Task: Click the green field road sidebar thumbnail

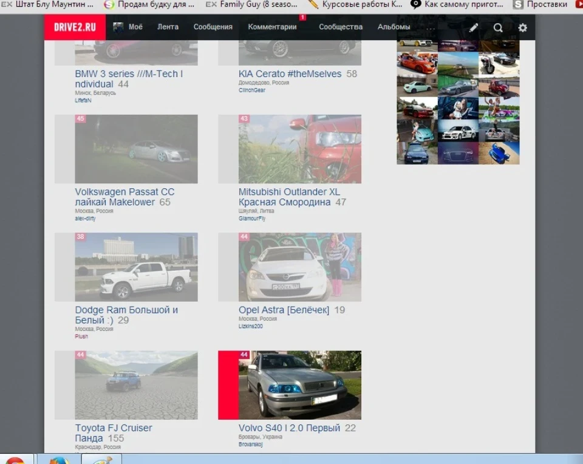Action: point(458,63)
